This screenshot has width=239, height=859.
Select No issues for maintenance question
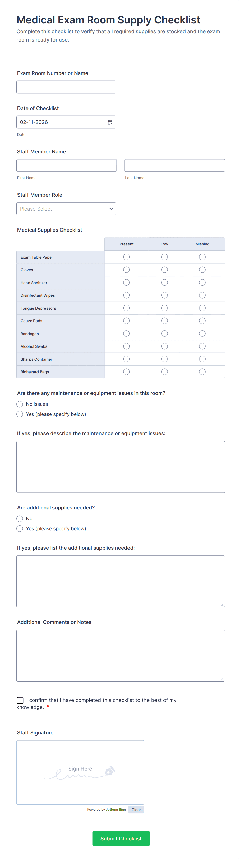coord(20,404)
